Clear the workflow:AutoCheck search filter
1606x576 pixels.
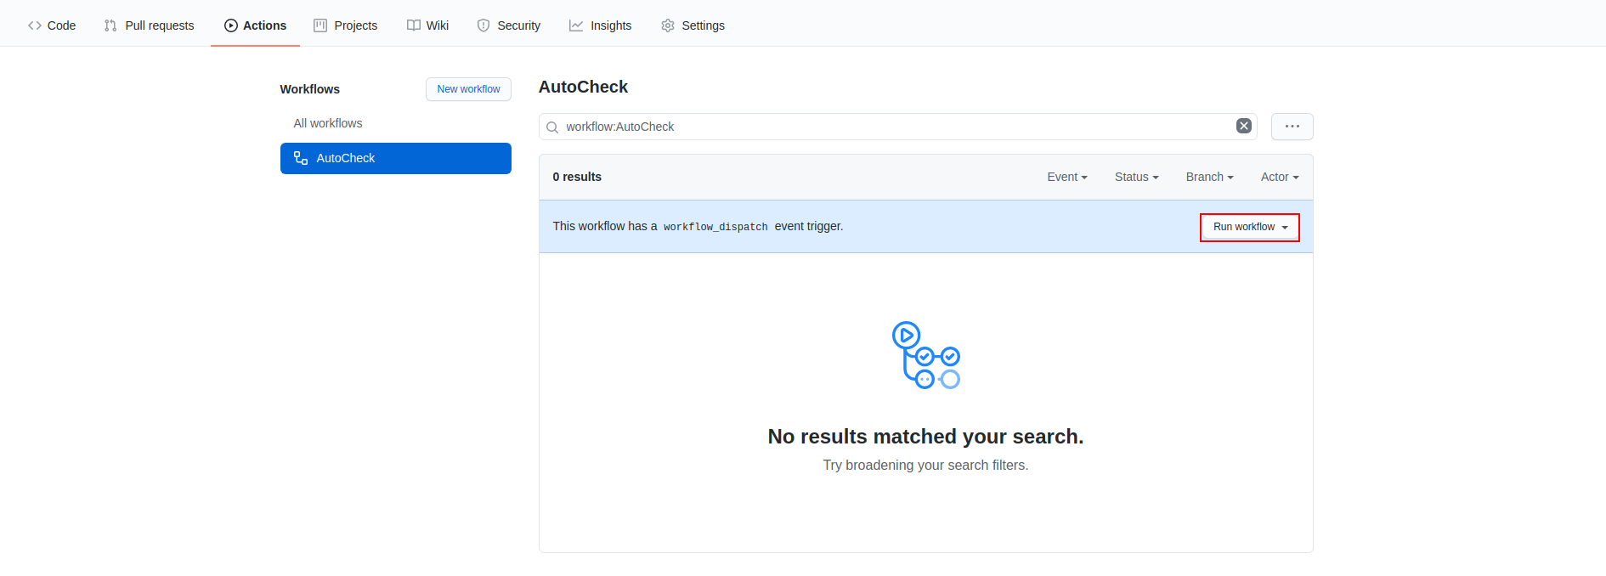(x=1244, y=126)
